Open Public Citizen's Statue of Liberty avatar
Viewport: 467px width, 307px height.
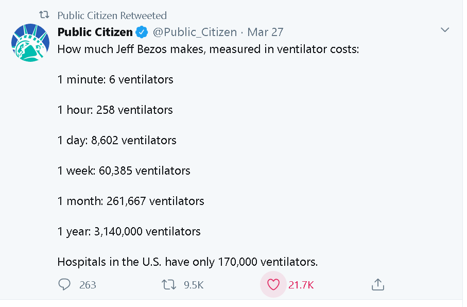tap(30, 43)
